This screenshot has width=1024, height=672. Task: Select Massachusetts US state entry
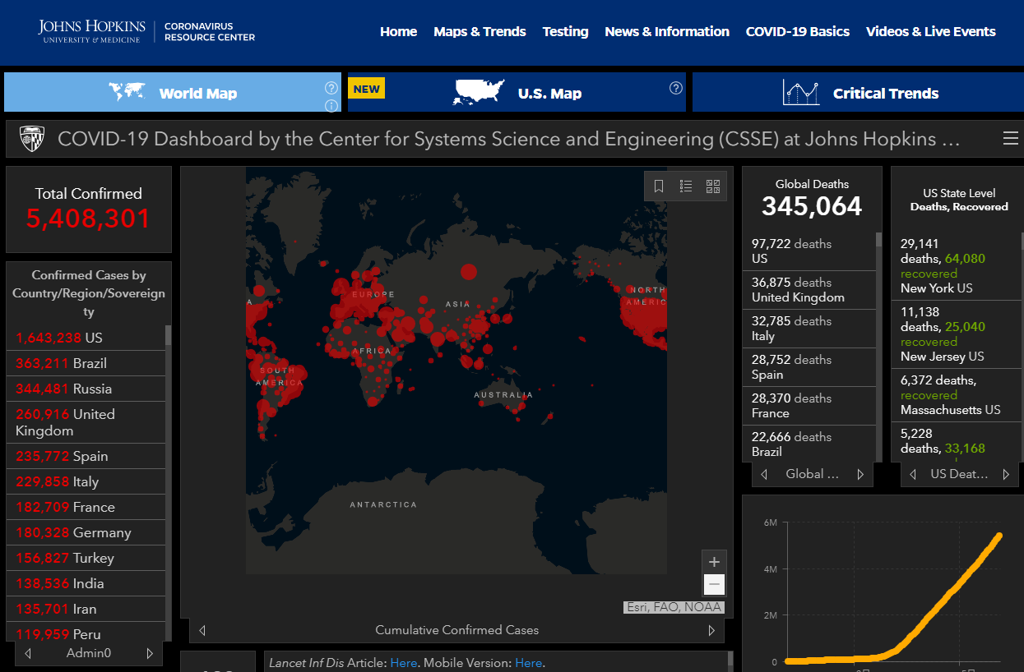pyautogui.click(x=957, y=395)
